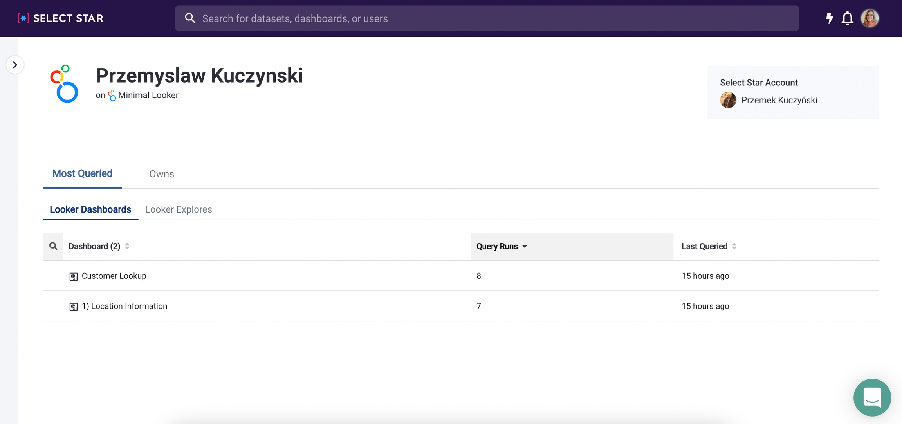Open the notifications bell
This screenshot has width=902, height=424.
pyautogui.click(x=847, y=18)
